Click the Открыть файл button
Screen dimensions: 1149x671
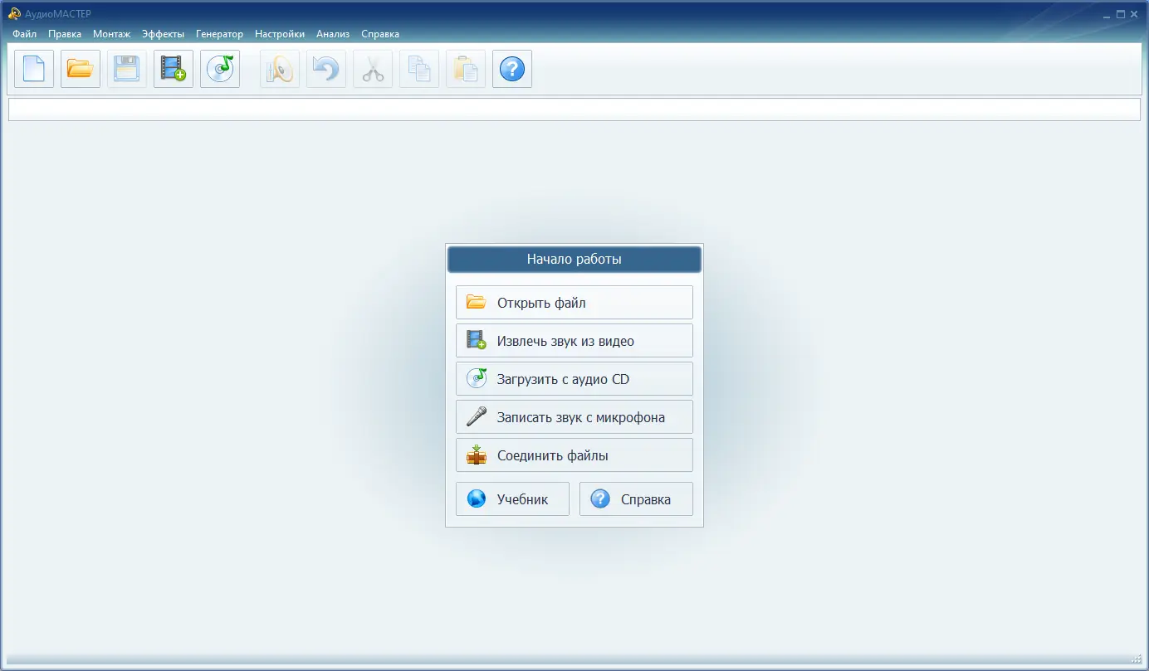[574, 303]
